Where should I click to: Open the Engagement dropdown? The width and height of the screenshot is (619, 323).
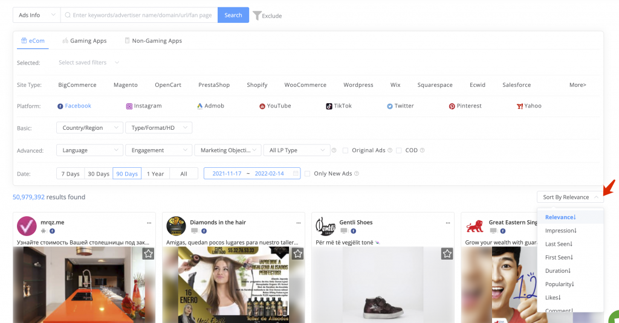(159, 150)
